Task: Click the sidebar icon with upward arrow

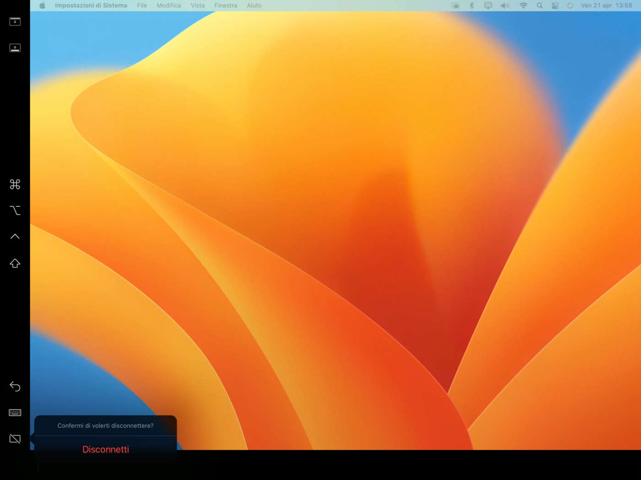Action: tap(15, 48)
